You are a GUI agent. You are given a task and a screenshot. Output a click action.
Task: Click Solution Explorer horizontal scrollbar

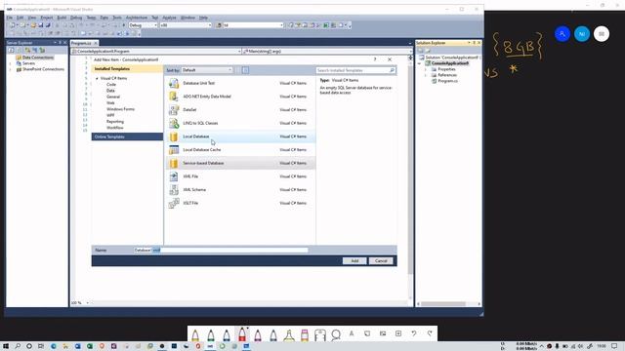click(443, 304)
